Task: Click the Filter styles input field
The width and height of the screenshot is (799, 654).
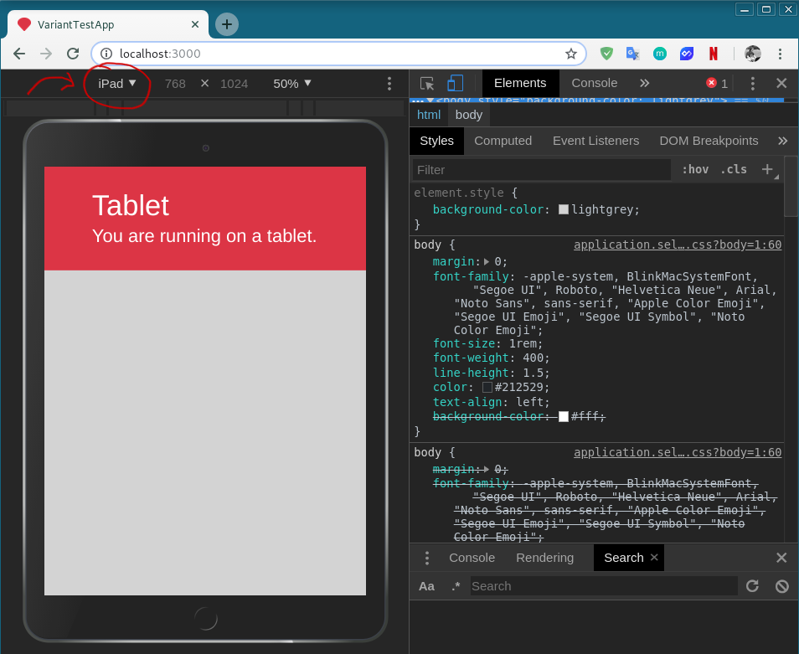Action: [542, 170]
